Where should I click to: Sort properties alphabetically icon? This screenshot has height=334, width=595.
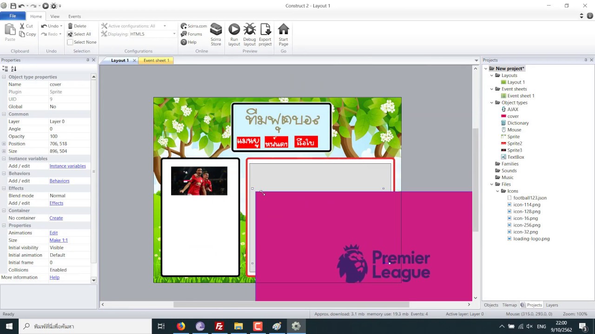[x=13, y=69]
